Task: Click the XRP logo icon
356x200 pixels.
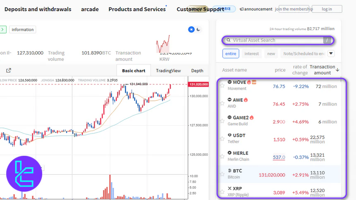Action: point(230,188)
